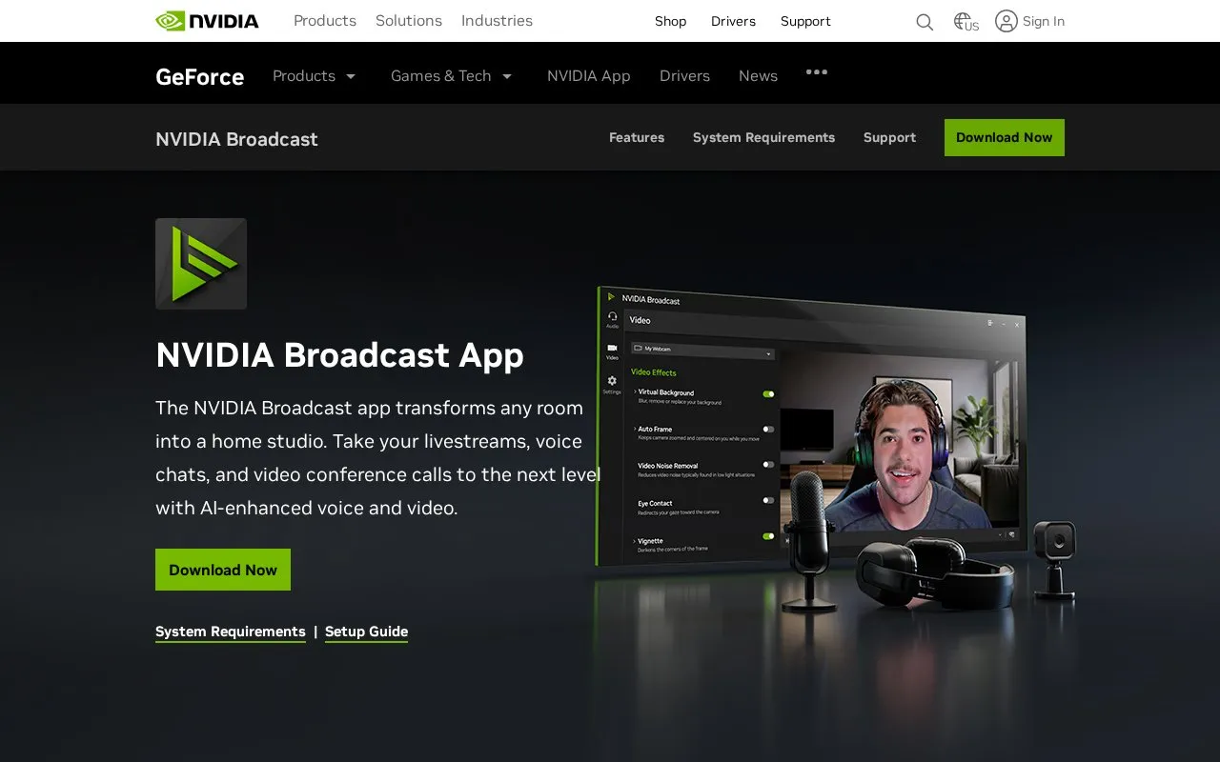Open Setup Guide link
Image resolution: width=1220 pixels, height=762 pixels.
[366, 632]
